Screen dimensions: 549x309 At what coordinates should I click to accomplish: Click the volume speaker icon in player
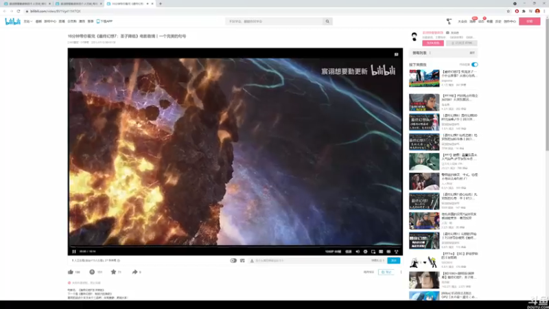click(358, 251)
